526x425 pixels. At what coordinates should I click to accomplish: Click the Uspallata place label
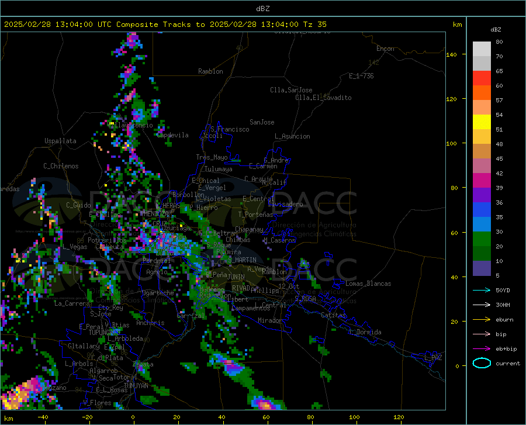coord(60,141)
